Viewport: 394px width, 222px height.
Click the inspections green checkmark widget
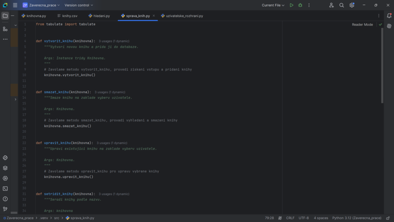tap(381, 25)
